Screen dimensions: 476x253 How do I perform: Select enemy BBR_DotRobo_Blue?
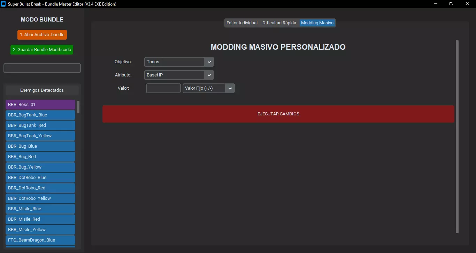40,178
